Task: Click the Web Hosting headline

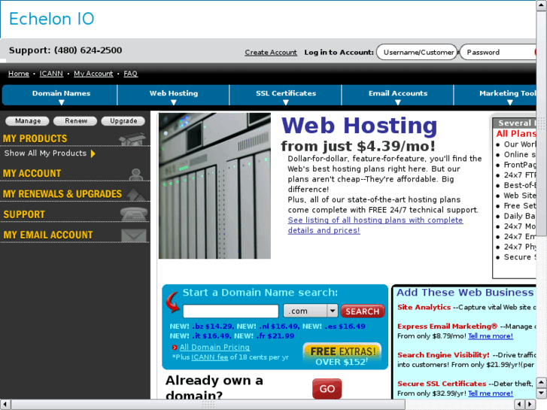Action: tap(359, 126)
